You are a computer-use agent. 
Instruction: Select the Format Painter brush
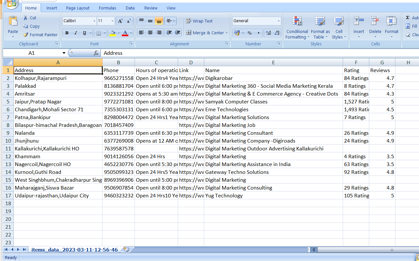point(26,35)
